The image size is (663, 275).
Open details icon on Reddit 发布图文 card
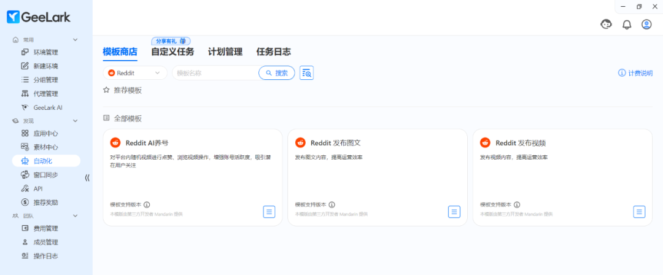(454, 212)
